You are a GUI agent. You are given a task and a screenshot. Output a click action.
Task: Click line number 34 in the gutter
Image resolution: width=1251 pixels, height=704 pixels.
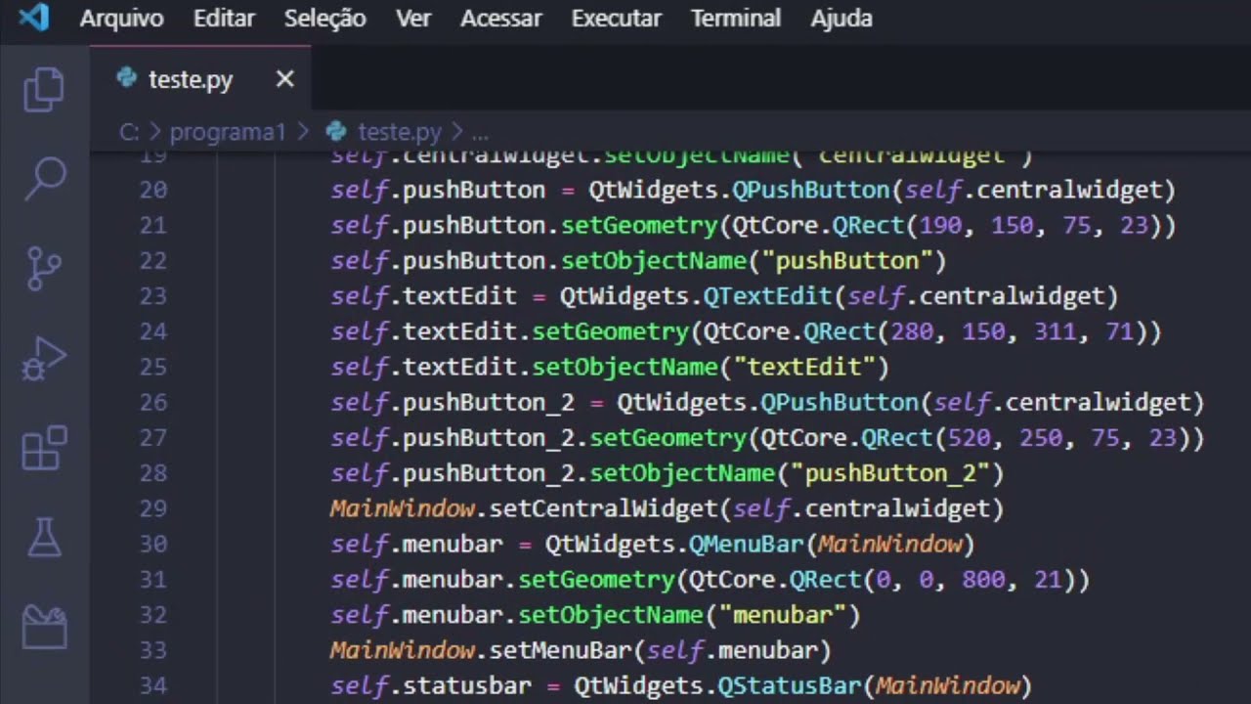pos(153,685)
